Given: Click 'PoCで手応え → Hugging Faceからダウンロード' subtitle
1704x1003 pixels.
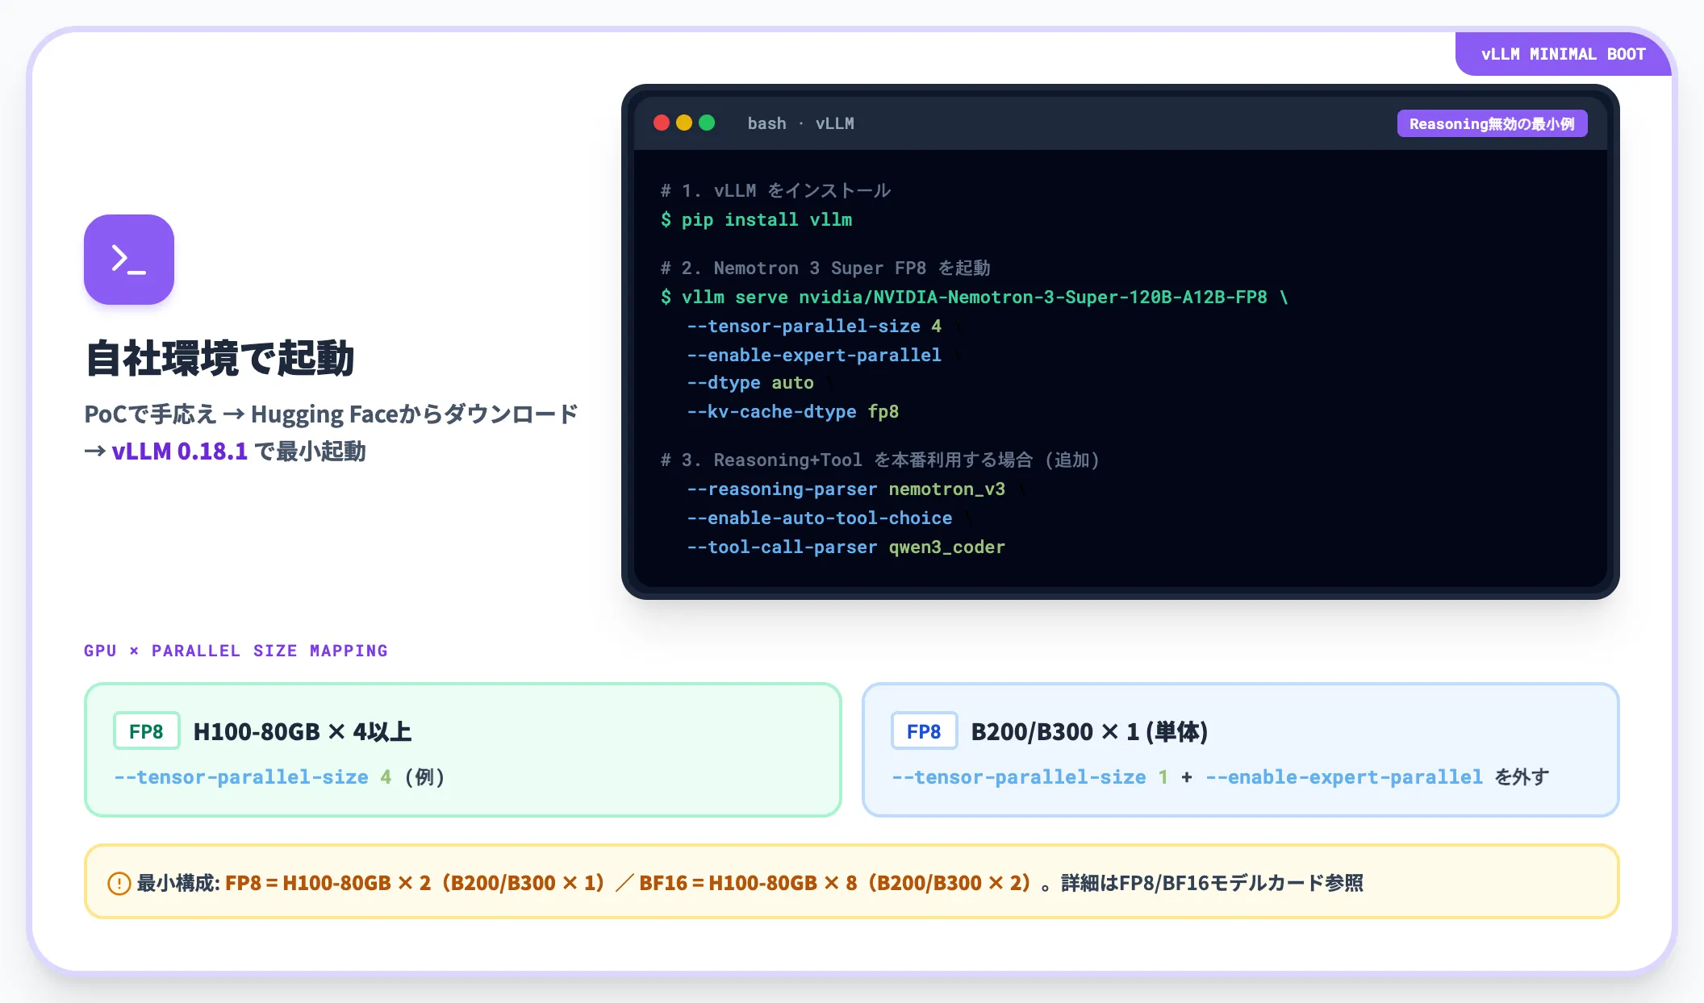Looking at the screenshot, I should tap(332, 414).
